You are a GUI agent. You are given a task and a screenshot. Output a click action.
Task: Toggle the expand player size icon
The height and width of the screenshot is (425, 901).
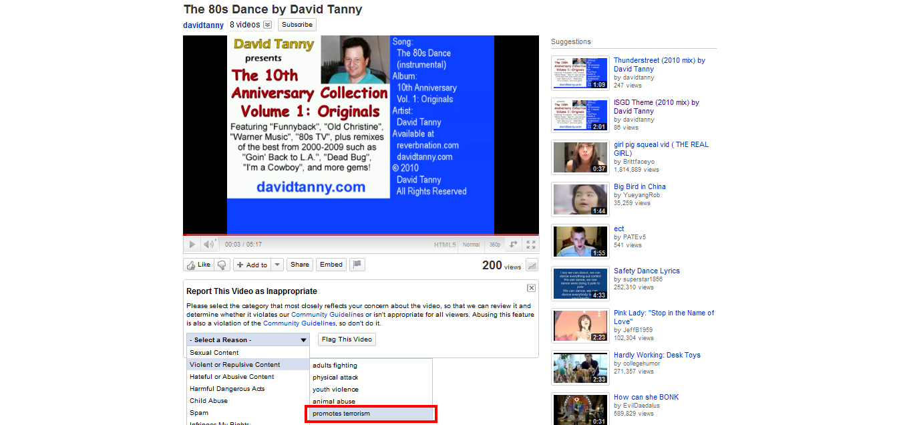pos(514,245)
